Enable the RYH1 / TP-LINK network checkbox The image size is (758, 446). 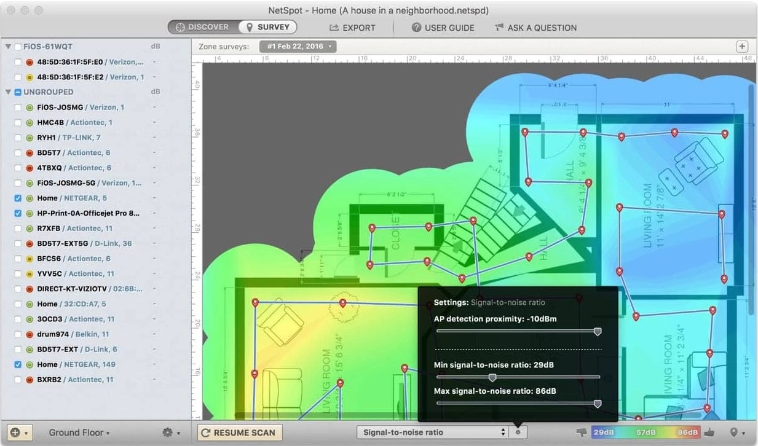(x=18, y=138)
